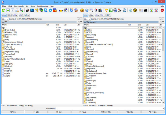Open left panel favorites star button
The width and height of the screenshot is (166, 115).
coord(78,22)
